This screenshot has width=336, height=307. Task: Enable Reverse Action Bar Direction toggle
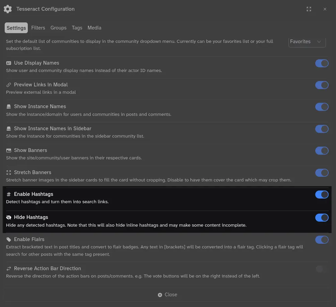(x=322, y=269)
